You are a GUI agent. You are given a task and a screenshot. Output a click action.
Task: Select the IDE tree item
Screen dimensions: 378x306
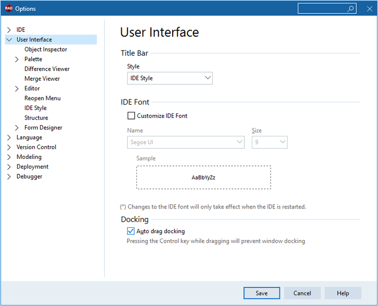21,30
